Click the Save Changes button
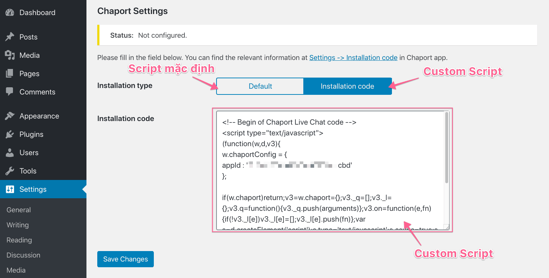Image resolution: width=549 pixels, height=278 pixels. [125, 259]
